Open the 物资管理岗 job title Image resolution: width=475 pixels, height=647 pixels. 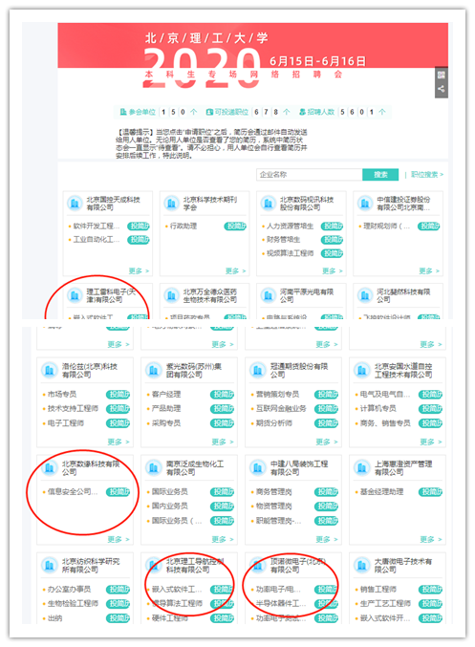[x=274, y=506]
